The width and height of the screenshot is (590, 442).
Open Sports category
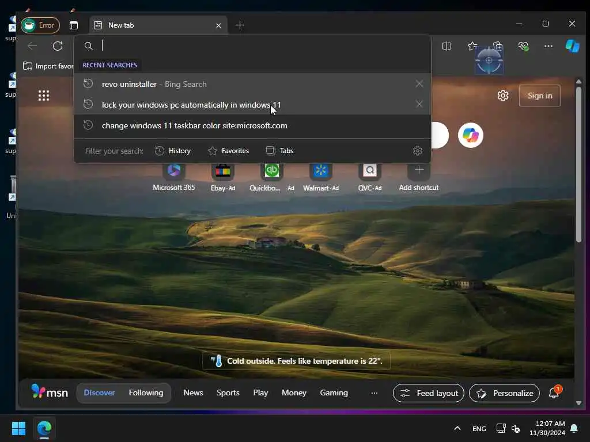coord(228,393)
